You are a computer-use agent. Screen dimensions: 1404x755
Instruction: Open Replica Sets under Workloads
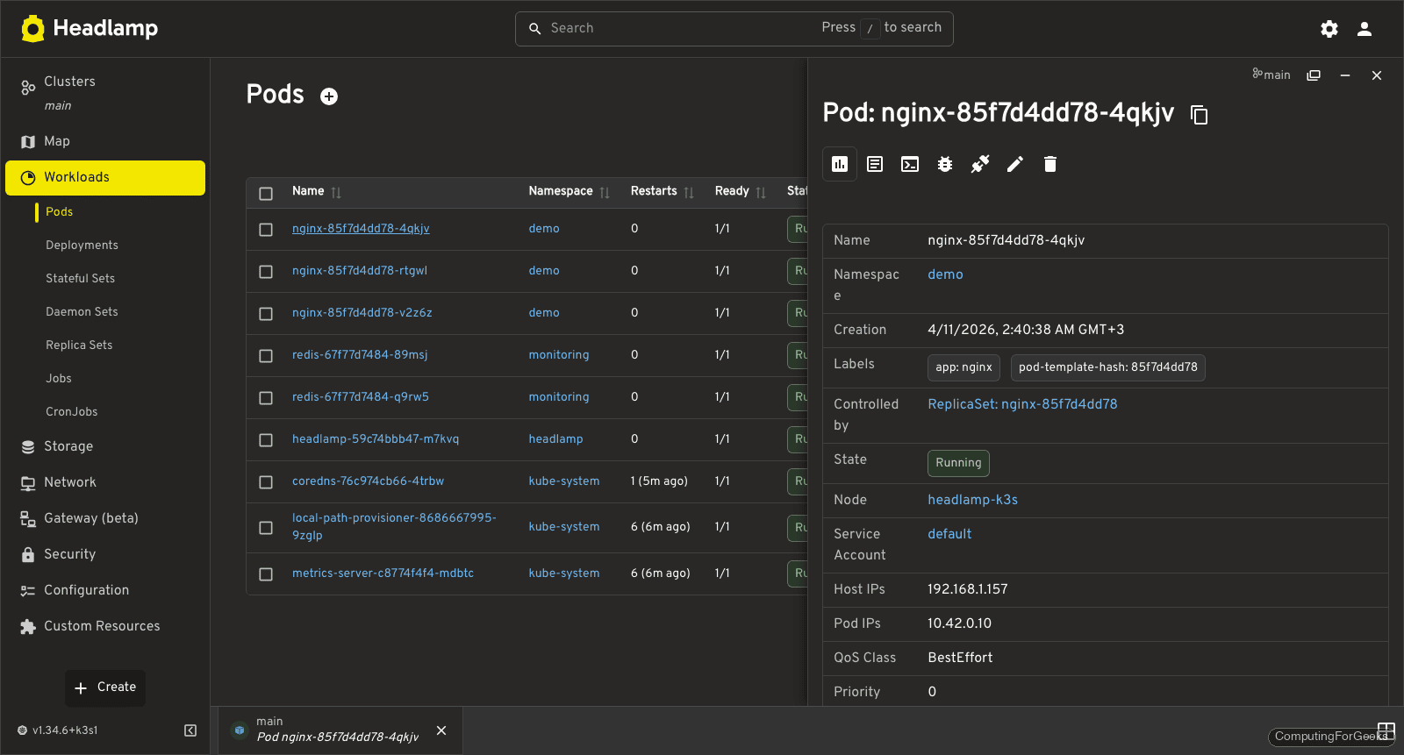[79, 345]
